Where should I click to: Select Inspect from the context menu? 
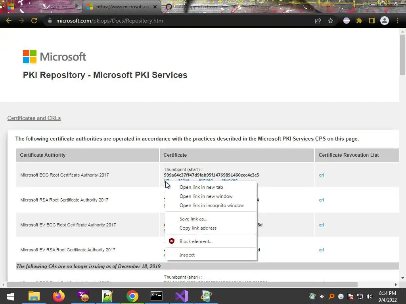(x=211, y=255)
